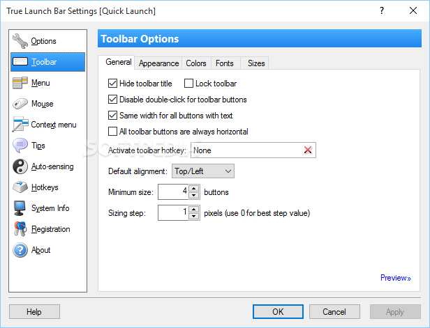Select the Tips label in the sidebar
Image resolution: width=430 pixels, height=328 pixels.
38,146
